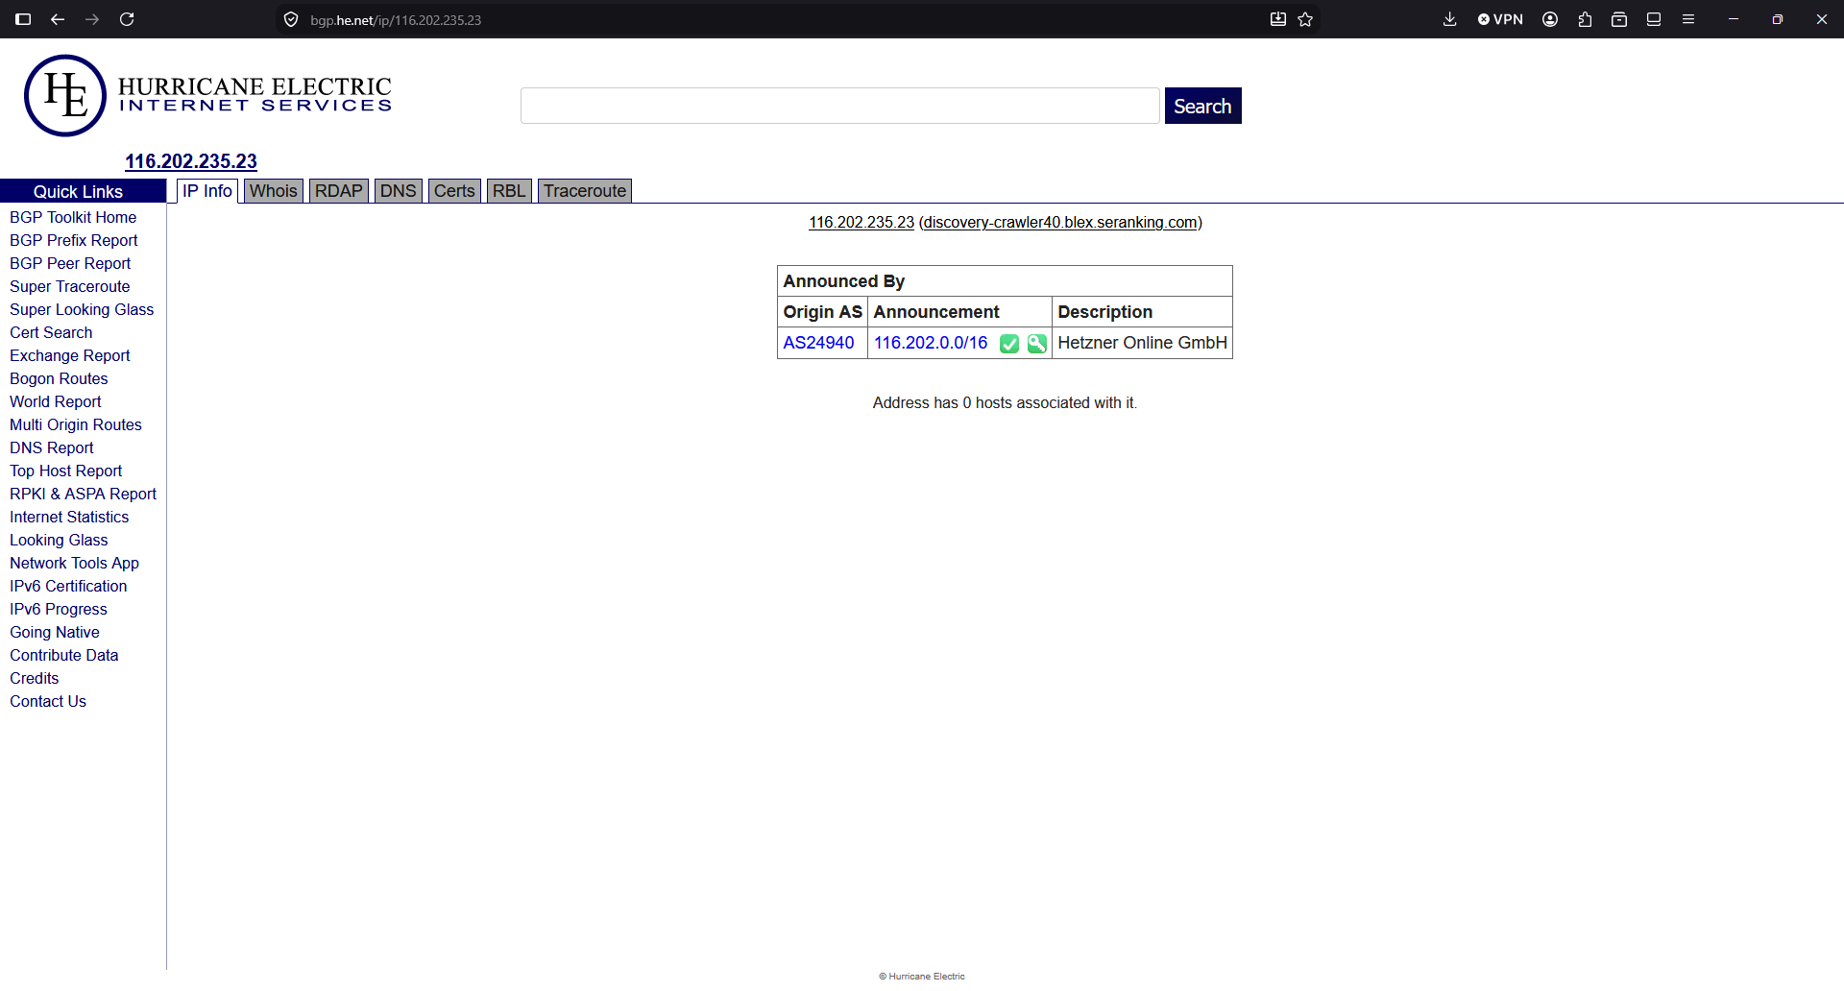The width and height of the screenshot is (1844, 991).
Task: Open DNS Report
Action: tap(52, 447)
